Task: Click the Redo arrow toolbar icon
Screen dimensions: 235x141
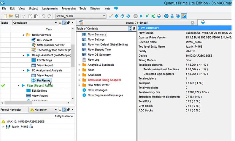Action: [49, 16]
